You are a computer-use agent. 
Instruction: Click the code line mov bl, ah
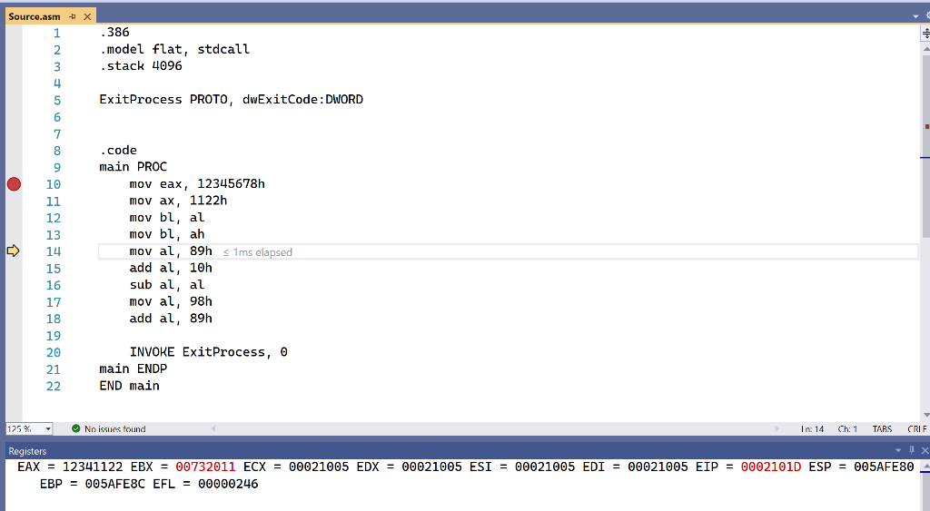click(167, 234)
